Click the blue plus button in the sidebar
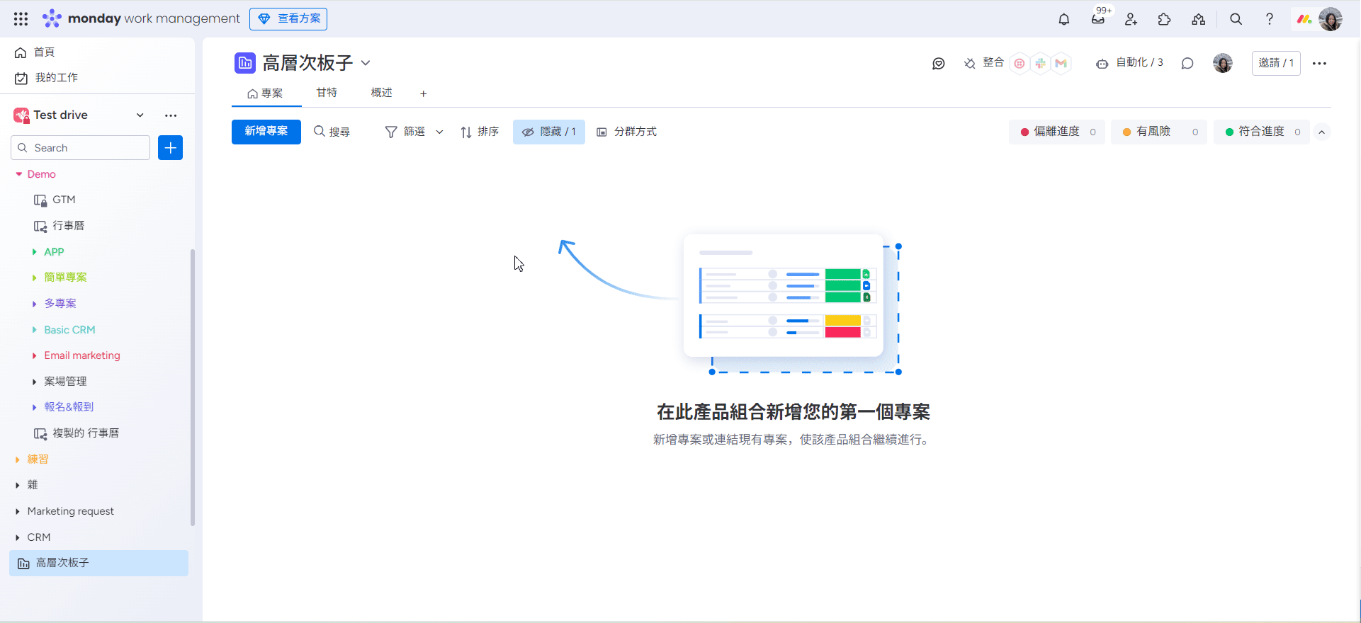Image resolution: width=1361 pixels, height=623 pixels. (x=170, y=147)
